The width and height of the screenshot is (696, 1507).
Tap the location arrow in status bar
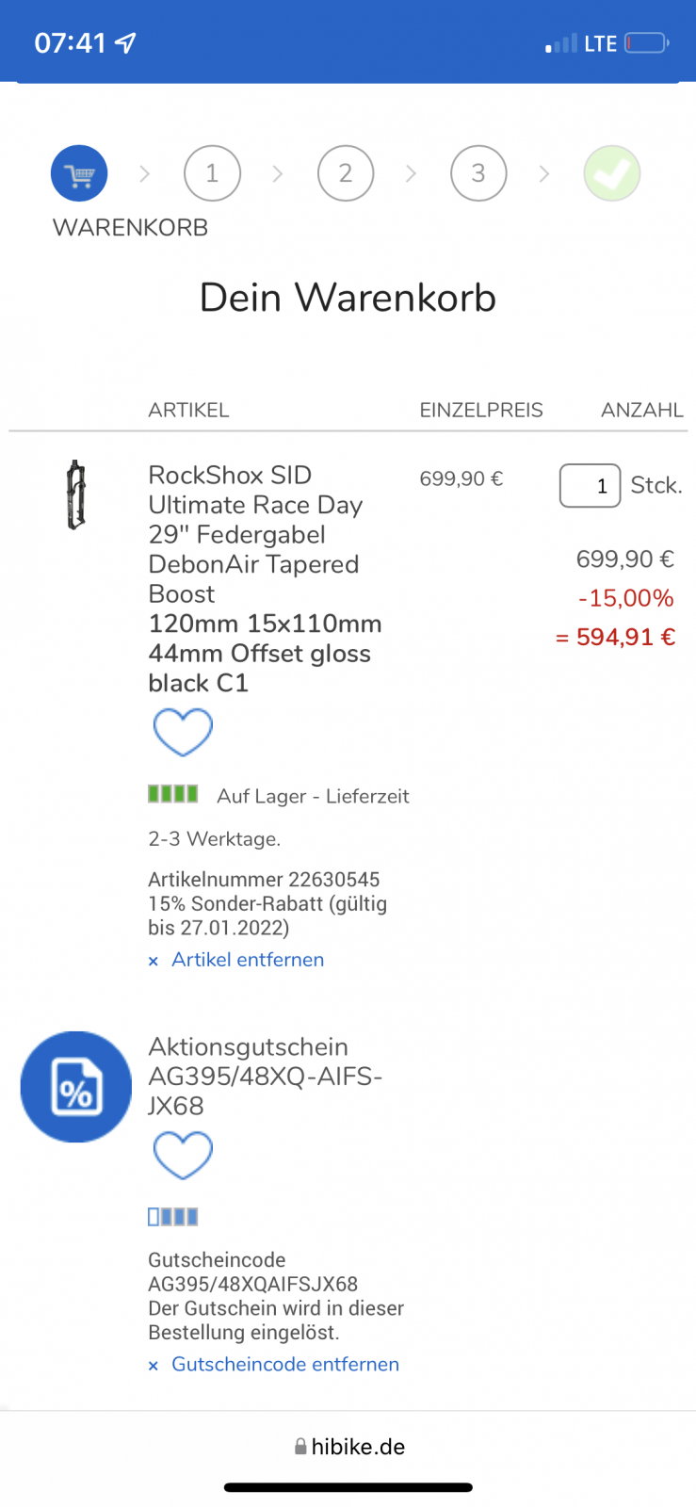point(125,42)
